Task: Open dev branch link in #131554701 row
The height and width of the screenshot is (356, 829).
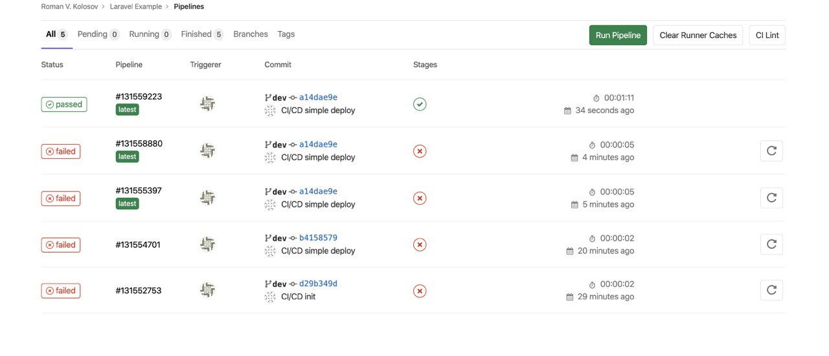Action: pyautogui.click(x=279, y=238)
